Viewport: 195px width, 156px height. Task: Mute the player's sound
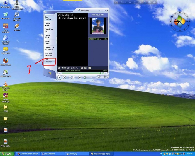click(80, 77)
